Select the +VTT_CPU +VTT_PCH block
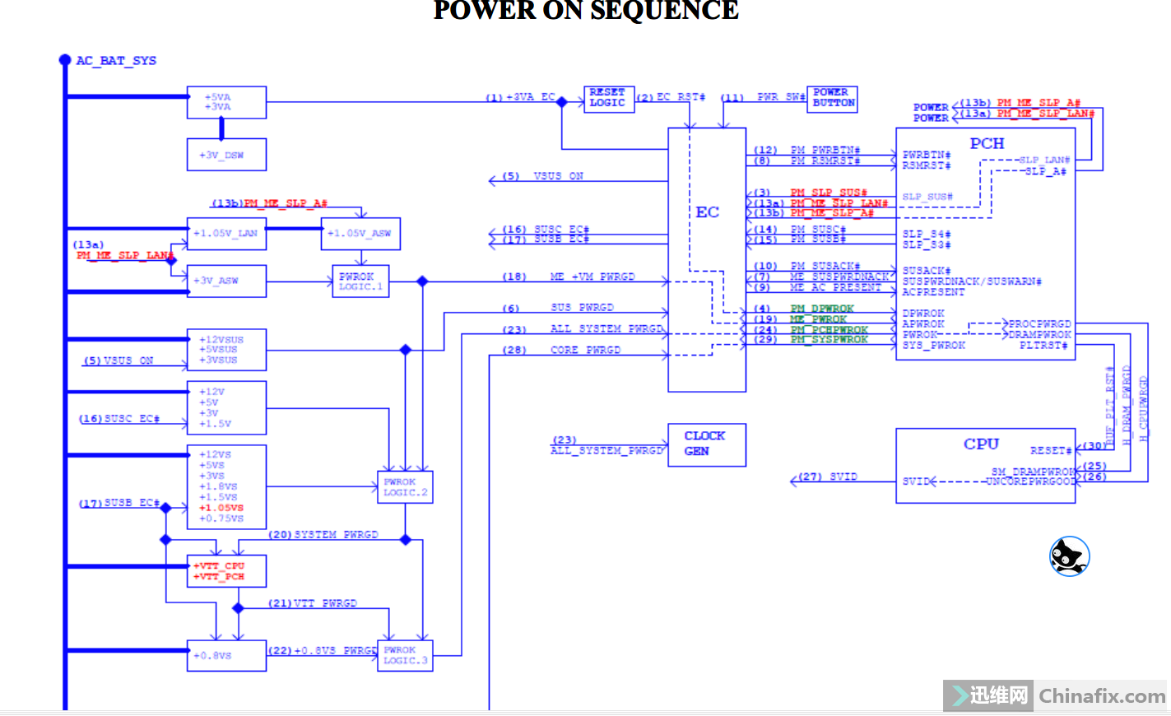 226,571
